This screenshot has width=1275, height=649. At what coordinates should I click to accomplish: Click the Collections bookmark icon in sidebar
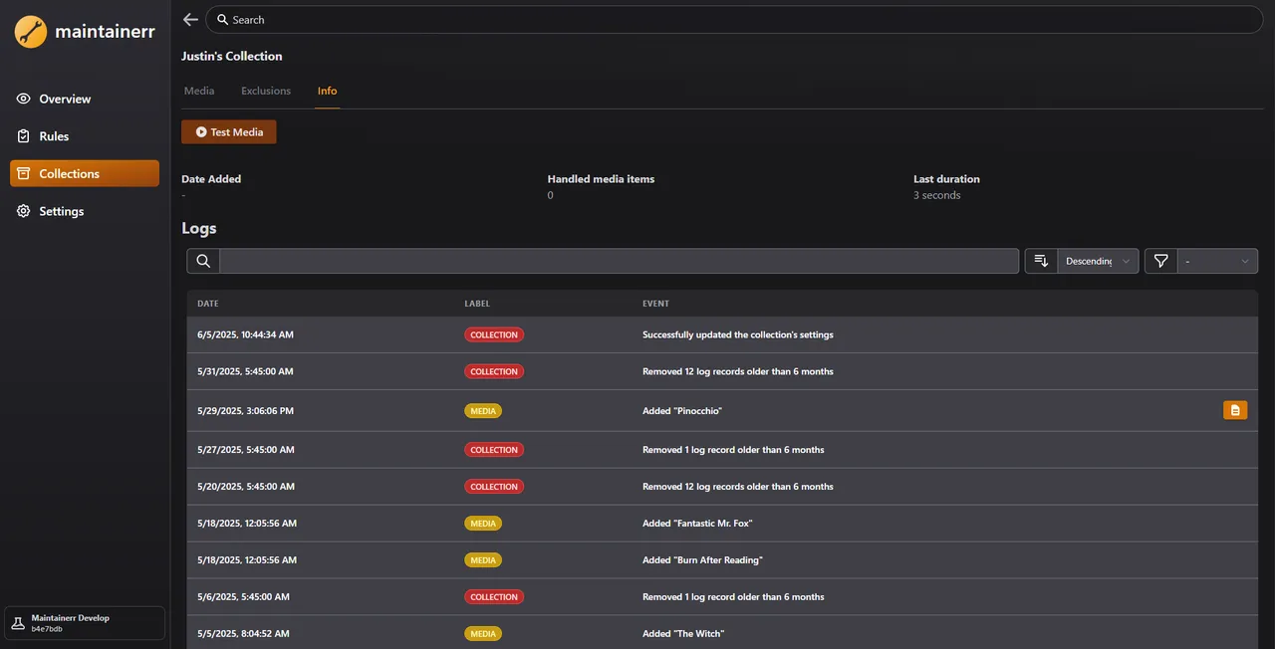click(22, 173)
